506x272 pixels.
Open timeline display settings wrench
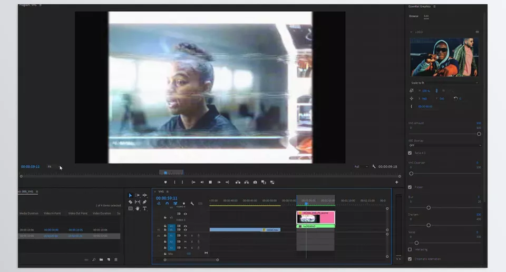192,204
